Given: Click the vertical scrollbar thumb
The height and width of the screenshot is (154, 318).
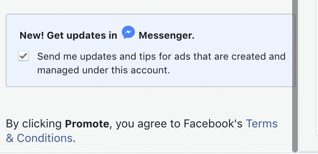Looking at the screenshot, I should (295, 76).
